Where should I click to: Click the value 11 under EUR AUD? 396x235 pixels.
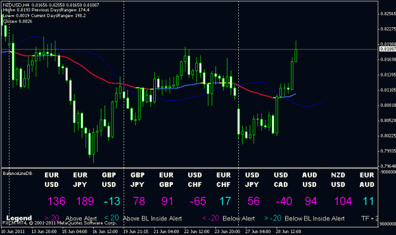tap(368, 201)
